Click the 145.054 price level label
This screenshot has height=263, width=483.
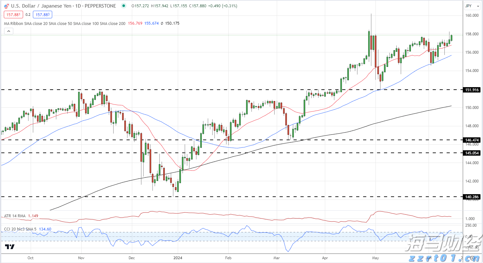coord(472,153)
